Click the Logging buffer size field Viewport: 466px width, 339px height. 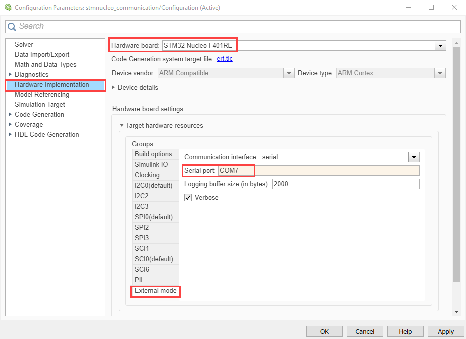coord(345,184)
